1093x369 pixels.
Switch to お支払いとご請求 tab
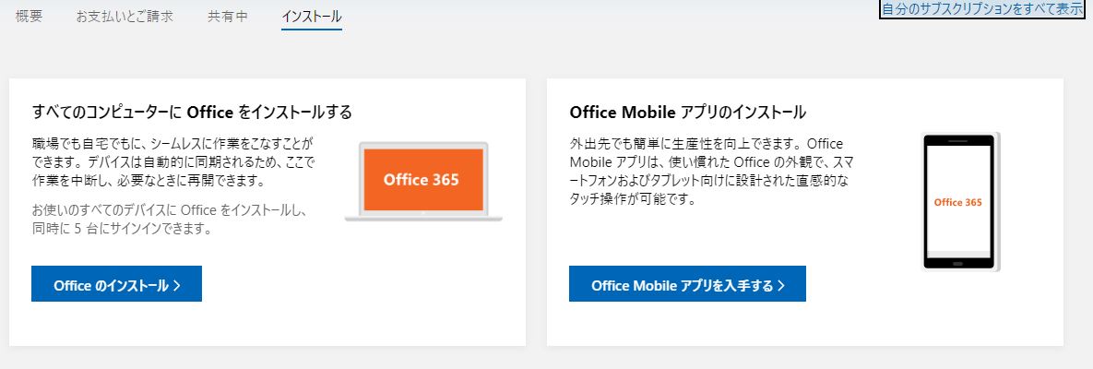coord(125,17)
